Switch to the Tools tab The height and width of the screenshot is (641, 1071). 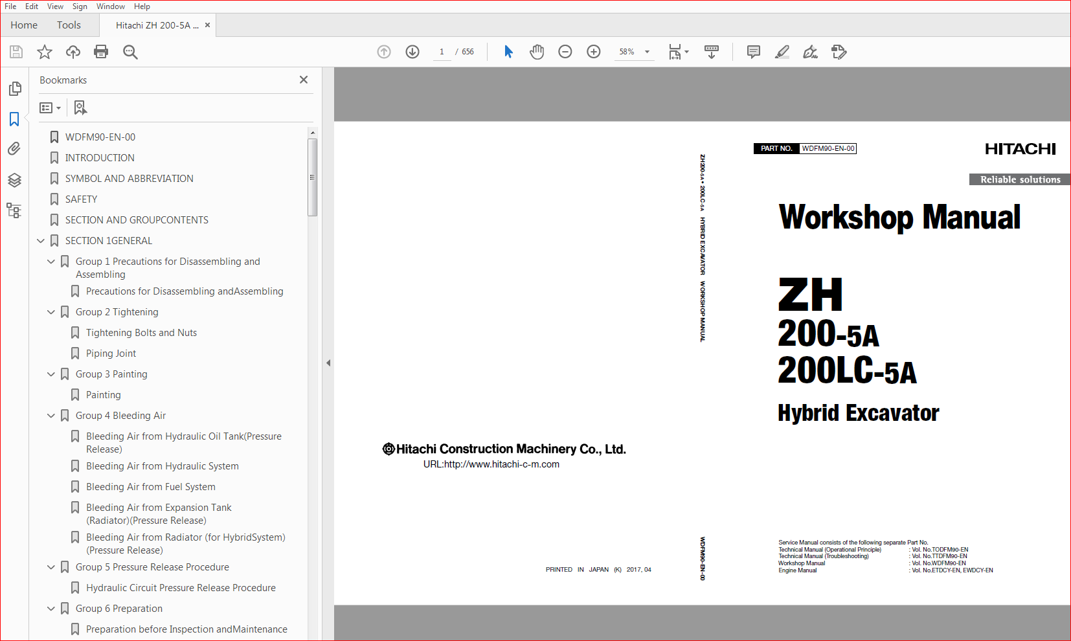(x=69, y=25)
